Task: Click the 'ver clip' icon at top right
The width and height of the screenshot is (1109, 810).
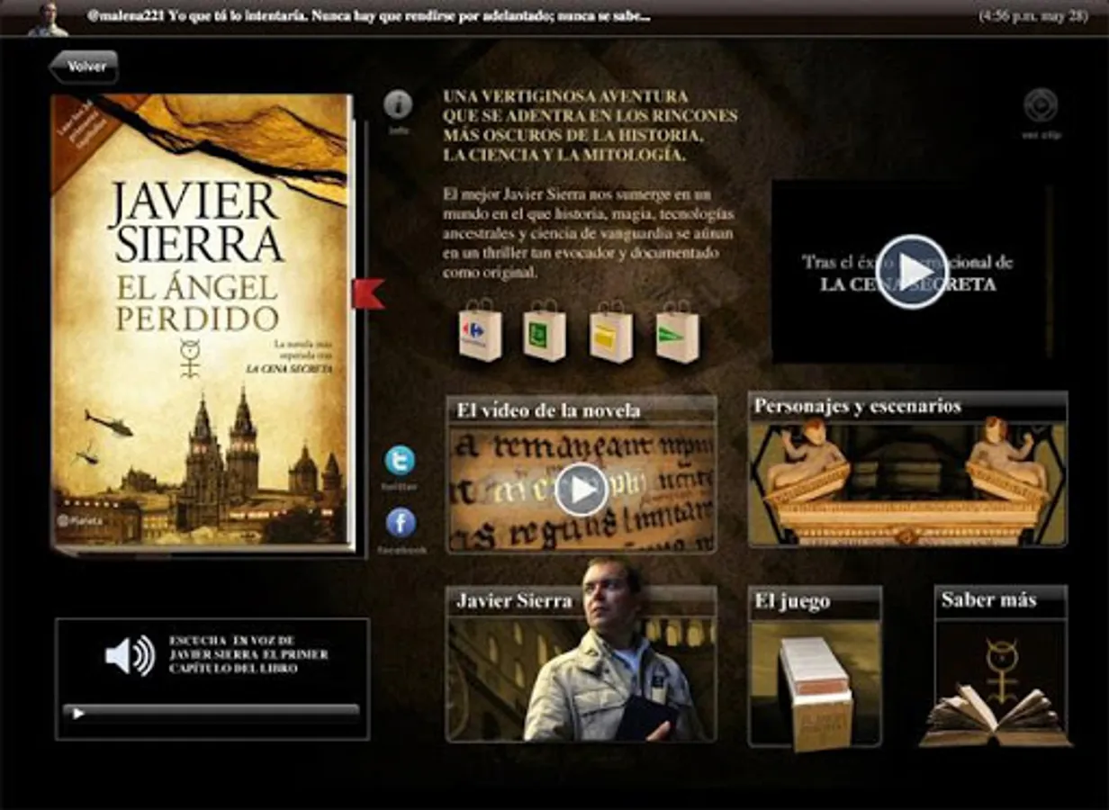Action: pyautogui.click(x=1041, y=105)
